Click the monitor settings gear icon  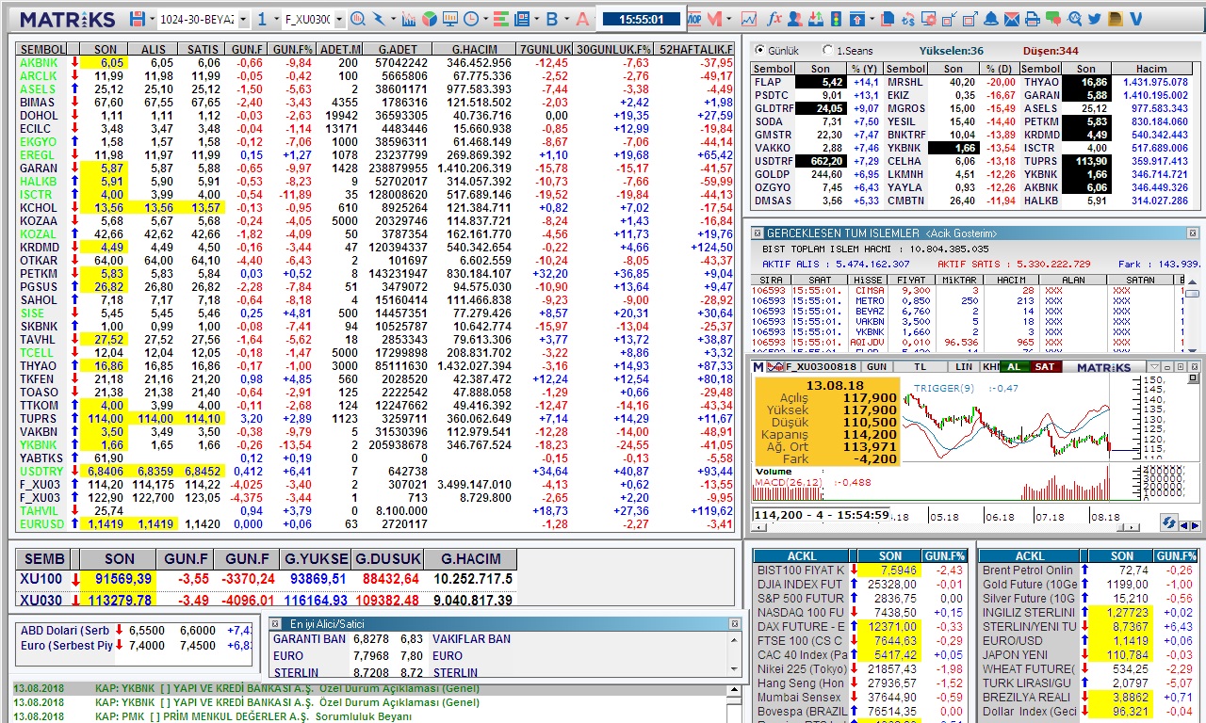(x=929, y=19)
